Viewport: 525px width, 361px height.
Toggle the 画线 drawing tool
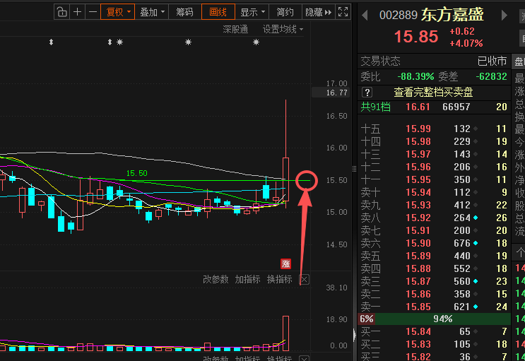coord(218,13)
